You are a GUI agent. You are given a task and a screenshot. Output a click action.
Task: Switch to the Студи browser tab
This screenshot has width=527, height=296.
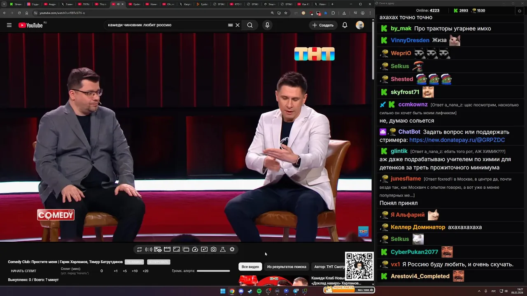coord(33,4)
